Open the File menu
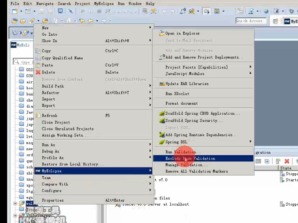 pyautogui.click(x=15, y=4)
